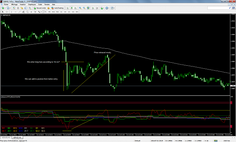Select the text label tool

click(35, 12)
